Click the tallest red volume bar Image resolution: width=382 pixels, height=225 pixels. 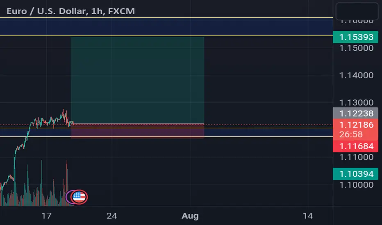[x=67, y=183]
